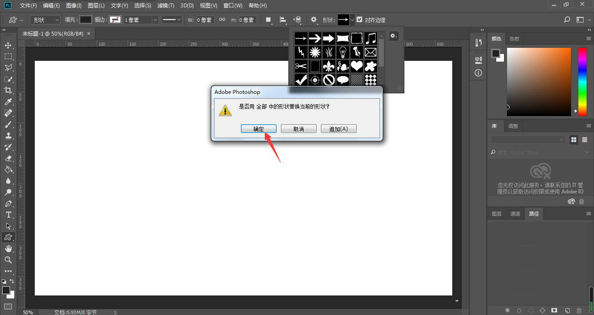Open the 滤镜 menu
Image resolution: width=594 pixels, height=315 pixels.
coord(165,5)
